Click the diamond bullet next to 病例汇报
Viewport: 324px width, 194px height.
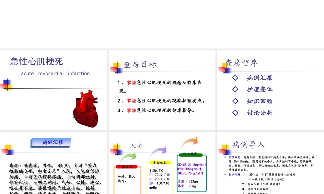click(x=235, y=78)
